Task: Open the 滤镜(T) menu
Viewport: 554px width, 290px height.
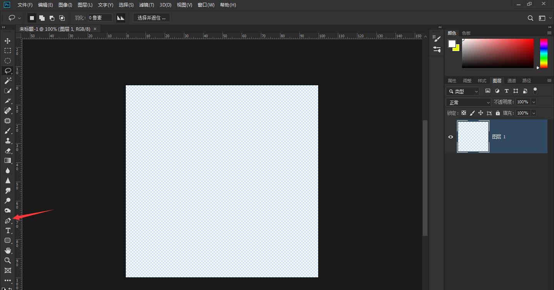Action: click(x=146, y=5)
